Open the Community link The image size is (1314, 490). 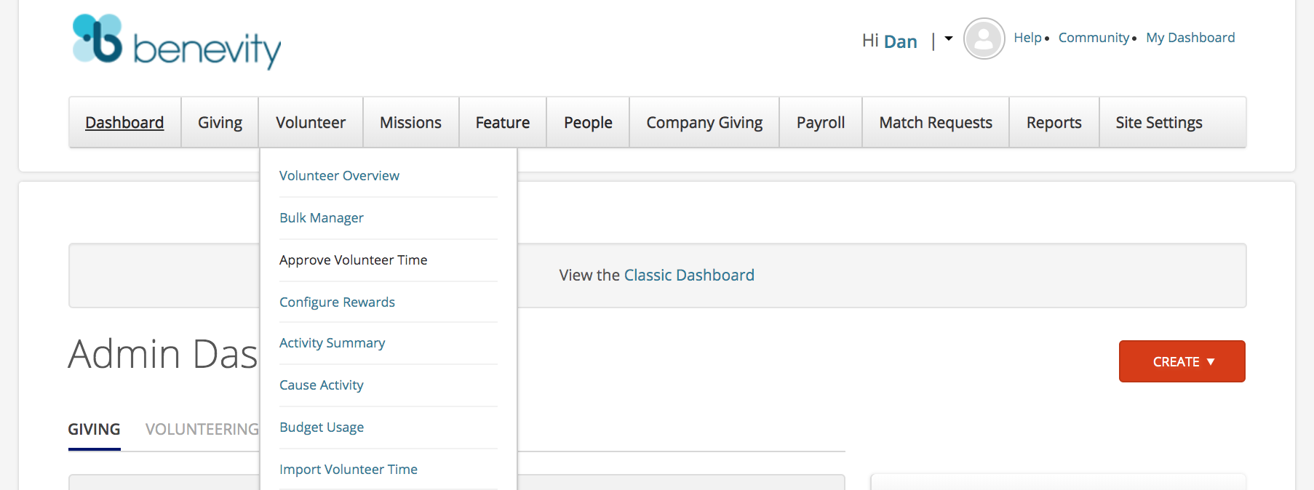click(x=1094, y=38)
